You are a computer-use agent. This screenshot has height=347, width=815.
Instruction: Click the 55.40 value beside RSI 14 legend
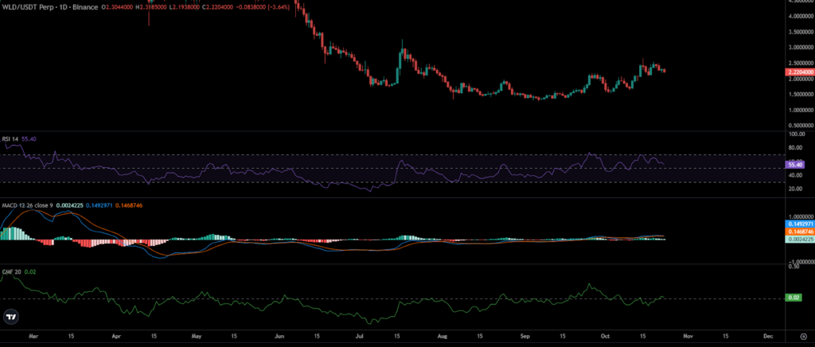28,138
